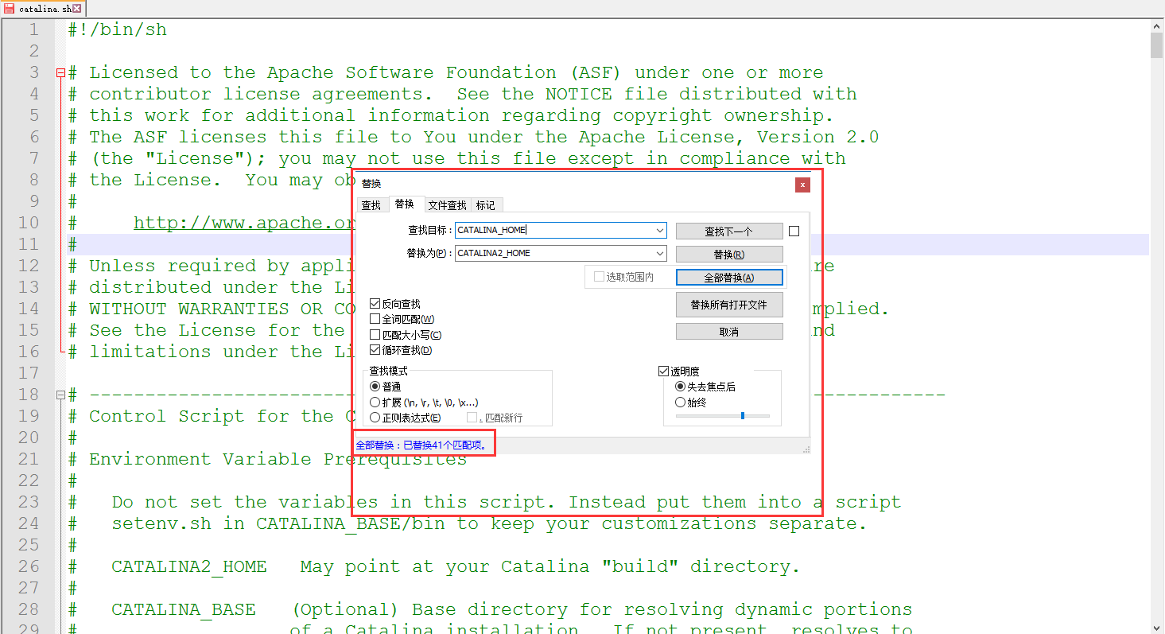Click the transparency slider handle
The image size is (1165, 634).
click(742, 415)
